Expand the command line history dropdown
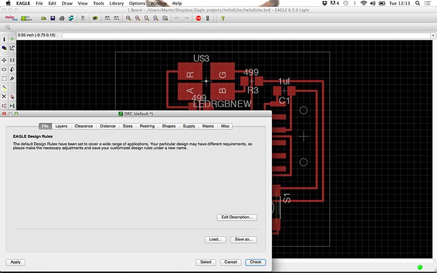The height and width of the screenshot is (273, 437). point(433,35)
